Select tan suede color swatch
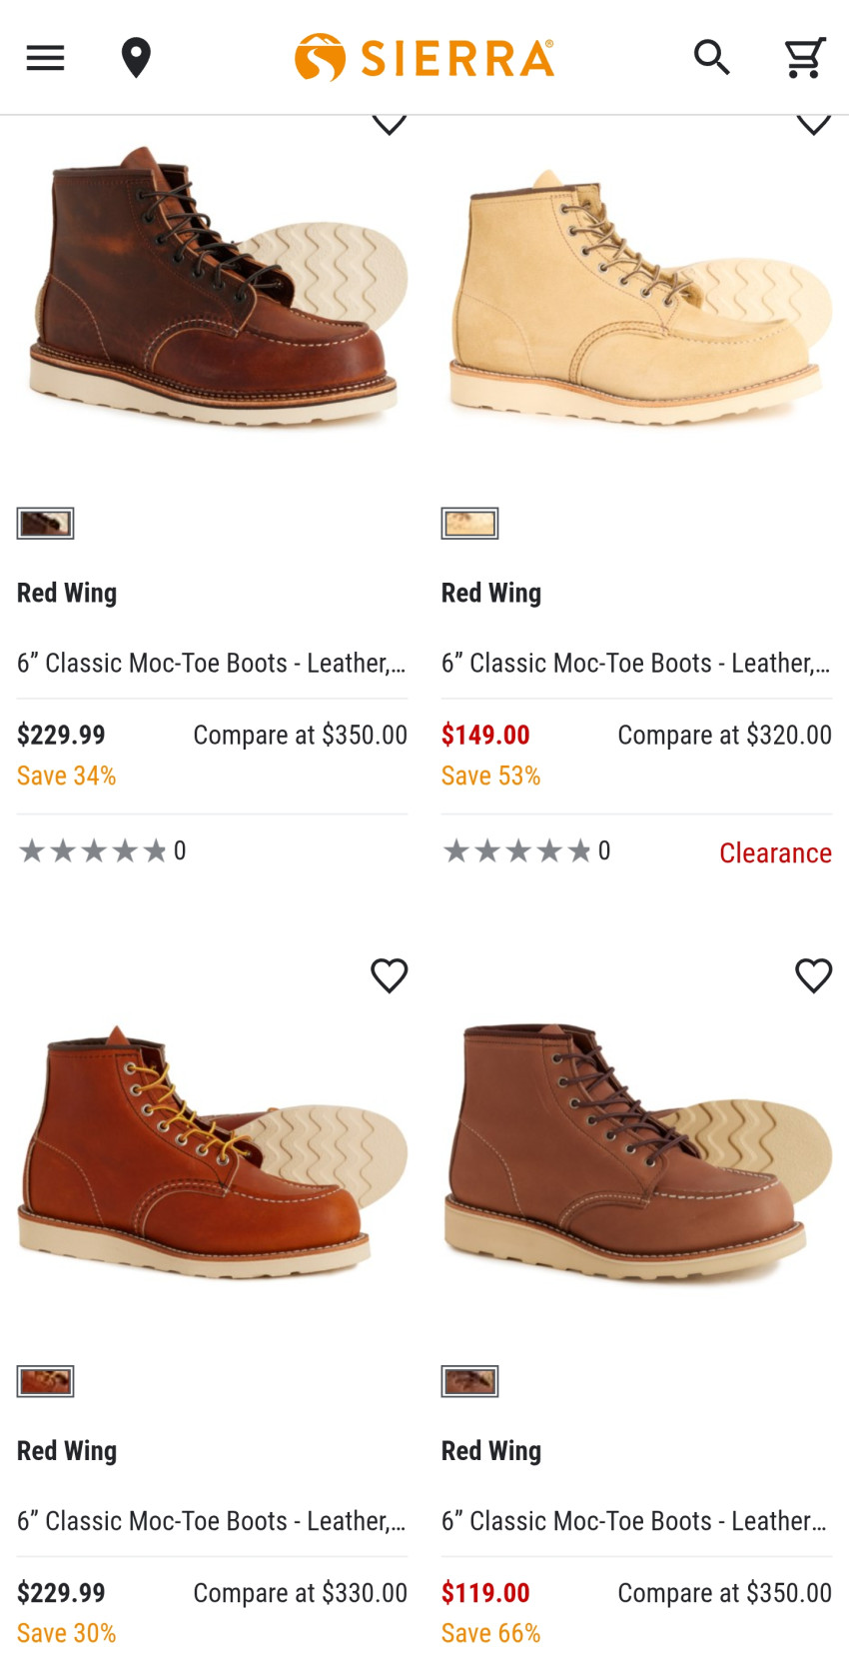849x1663 pixels. click(x=469, y=523)
